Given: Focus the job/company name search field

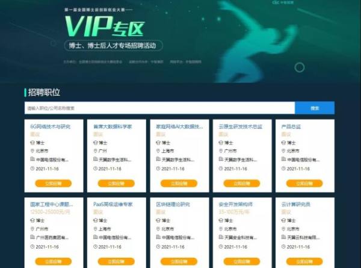Looking at the screenshot, I should click(x=159, y=108).
